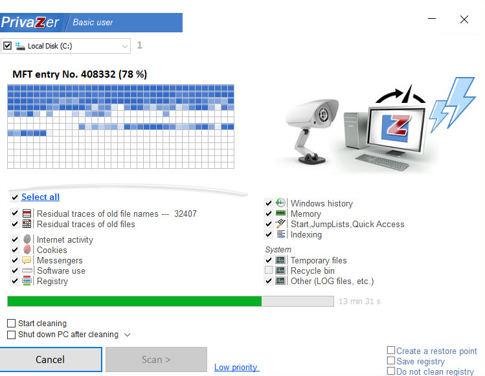485x376 pixels.
Task: Uncheck the Temporary files checkbox
Action: coord(269,260)
